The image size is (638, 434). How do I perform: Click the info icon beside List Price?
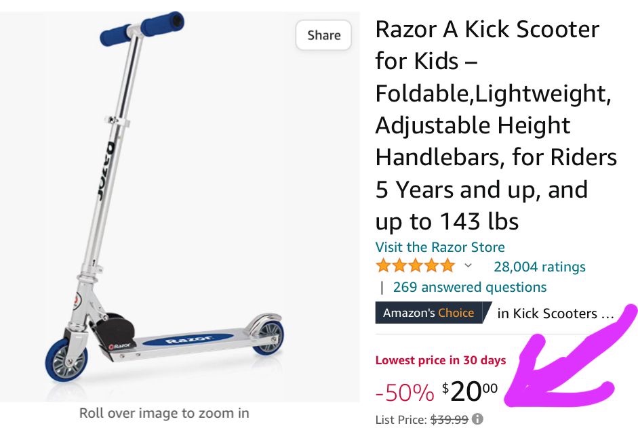(x=478, y=419)
